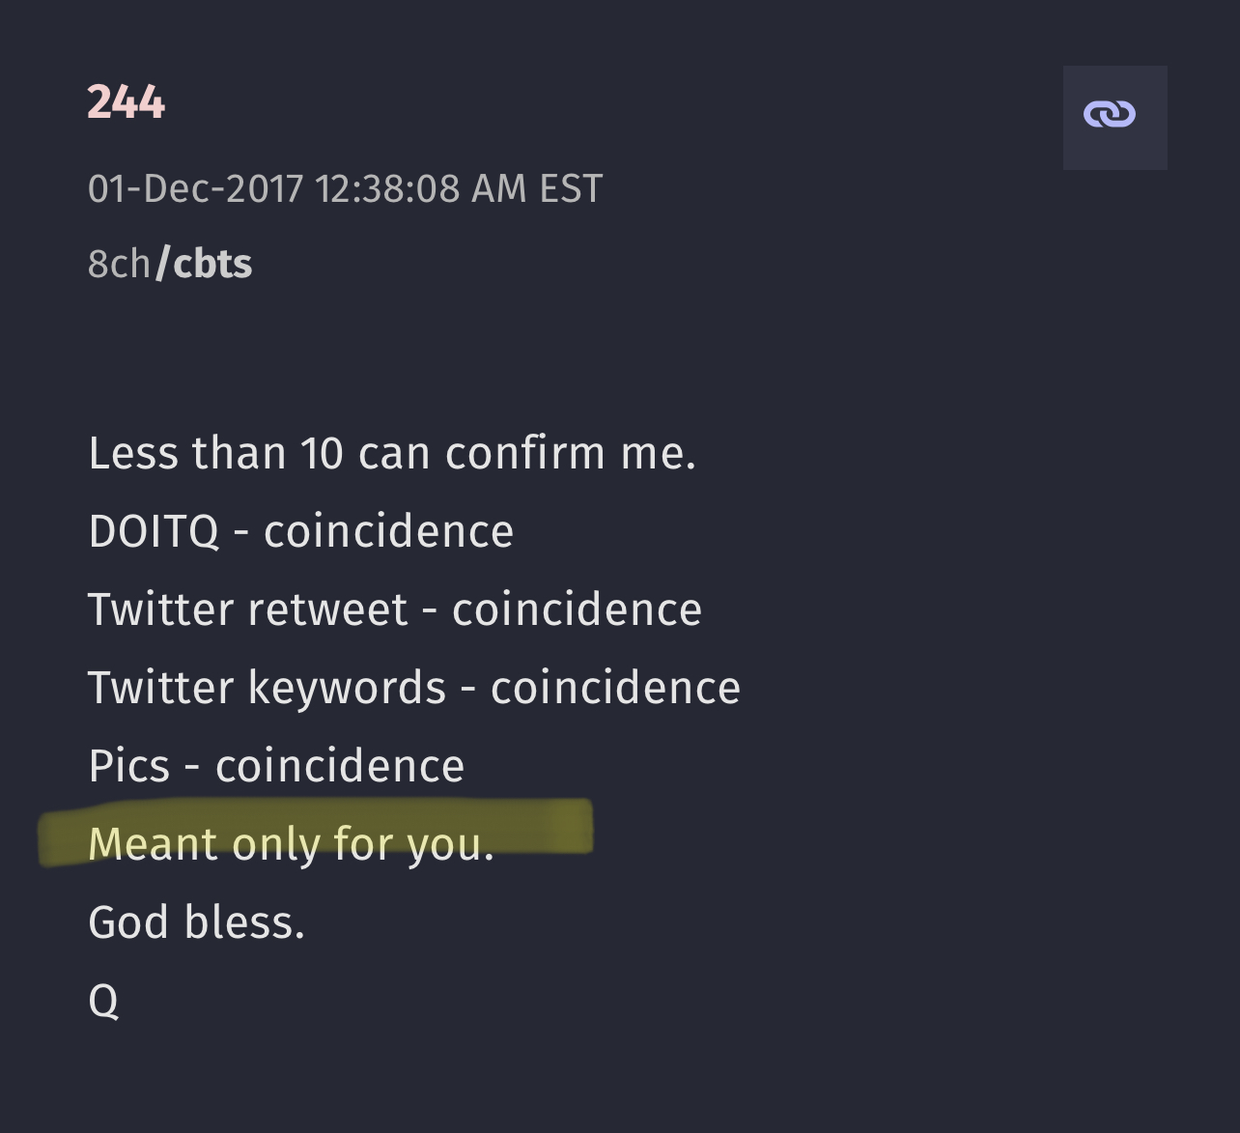Click the word DOITQ
This screenshot has width=1240, height=1133.
point(154,531)
